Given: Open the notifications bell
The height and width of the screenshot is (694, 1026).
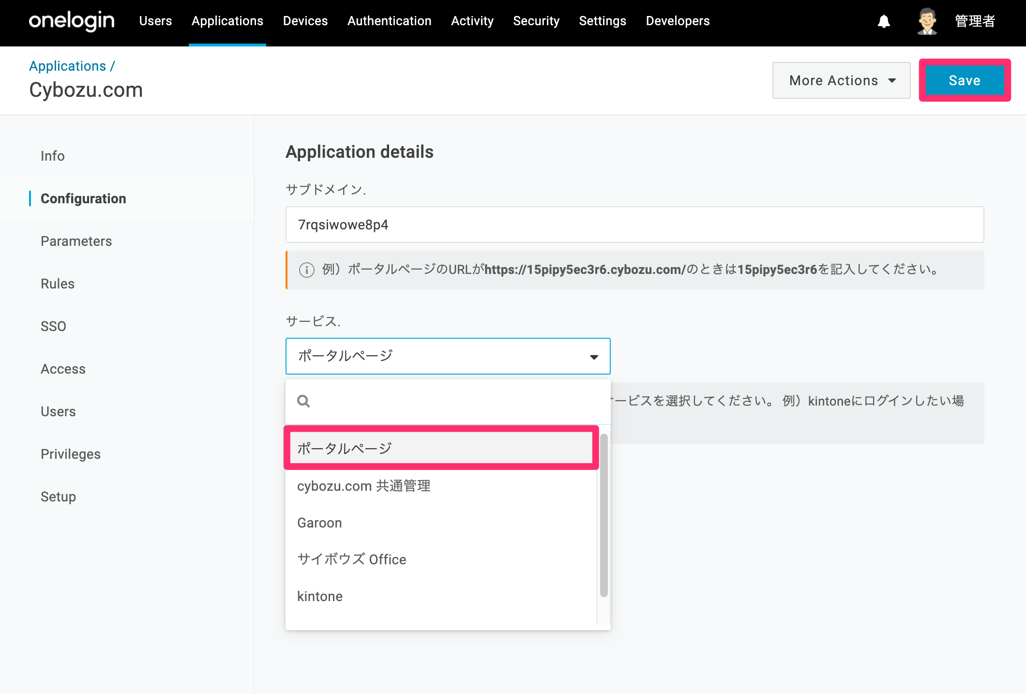Looking at the screenshot, I should 884,21.
